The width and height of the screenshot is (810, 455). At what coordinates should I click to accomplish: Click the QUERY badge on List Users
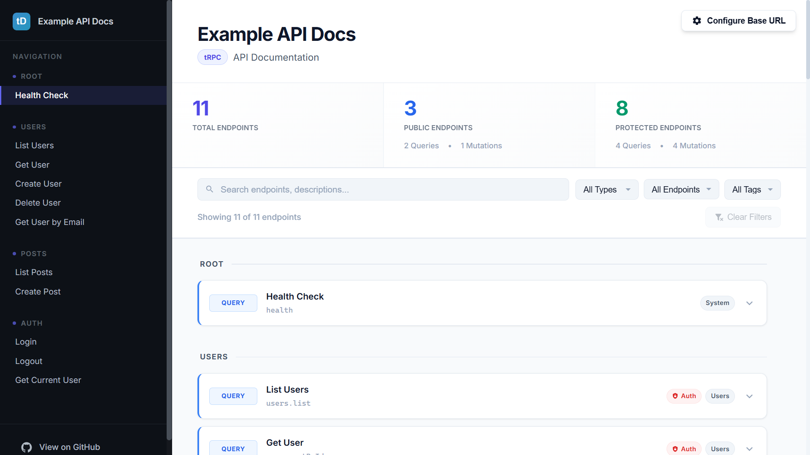(x=233, y=396)
